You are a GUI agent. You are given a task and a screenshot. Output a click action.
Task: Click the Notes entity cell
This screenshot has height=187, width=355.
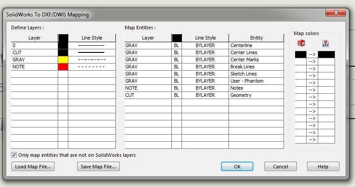256,88
